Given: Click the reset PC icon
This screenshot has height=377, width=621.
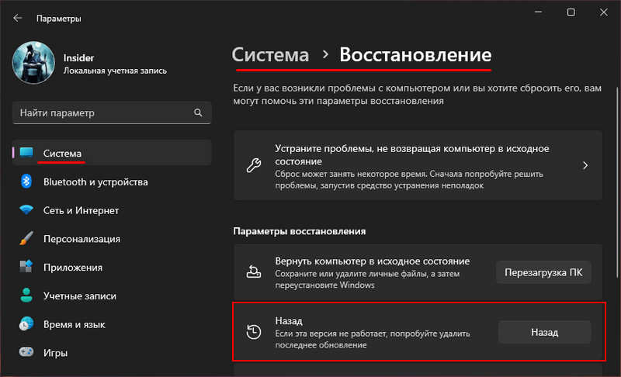Looking at the screenshot, I should coord(254,272).
